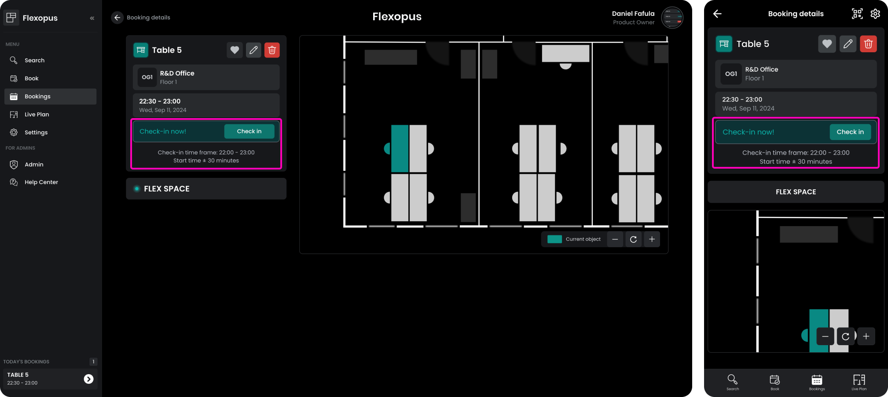Screen dimensions: 888x397
Task: Open today's Table 5 booking arrow
Action: coord(88,379)
